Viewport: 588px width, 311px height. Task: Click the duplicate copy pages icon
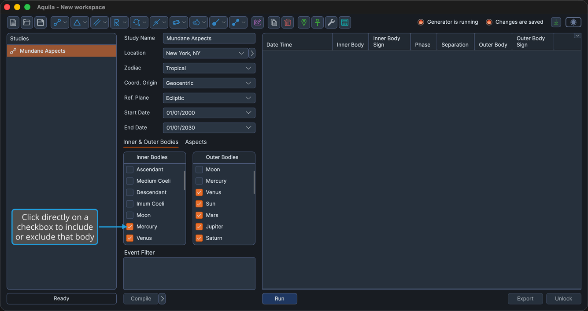click(274, 22)
